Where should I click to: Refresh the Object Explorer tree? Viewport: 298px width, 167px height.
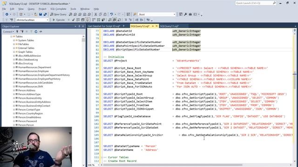(x=36, y=32)
